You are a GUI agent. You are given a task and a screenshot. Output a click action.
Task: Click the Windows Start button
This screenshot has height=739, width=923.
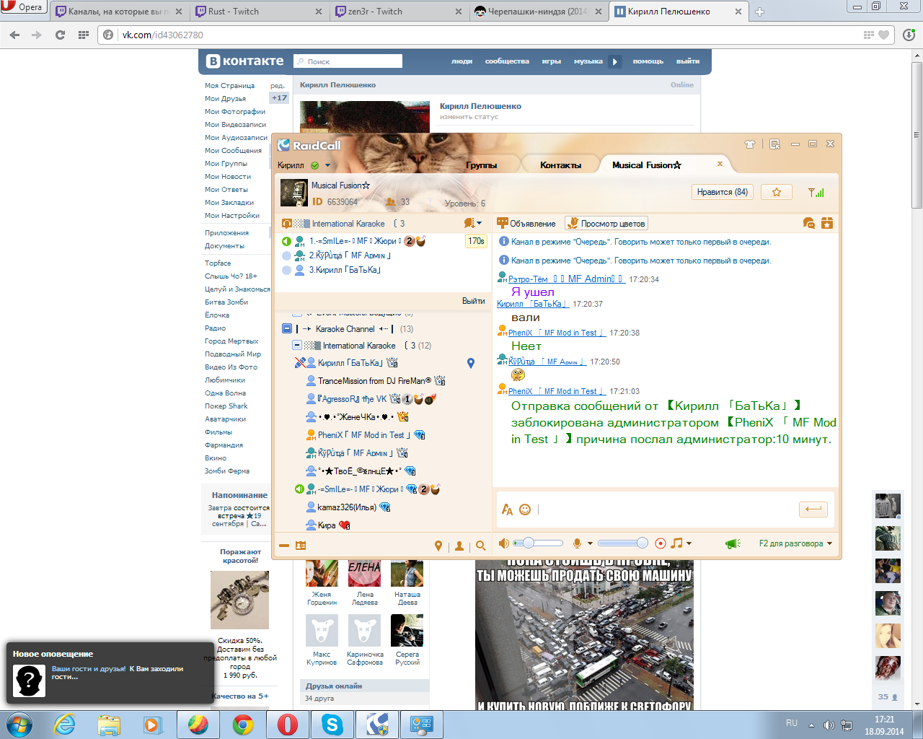(19, 725)
